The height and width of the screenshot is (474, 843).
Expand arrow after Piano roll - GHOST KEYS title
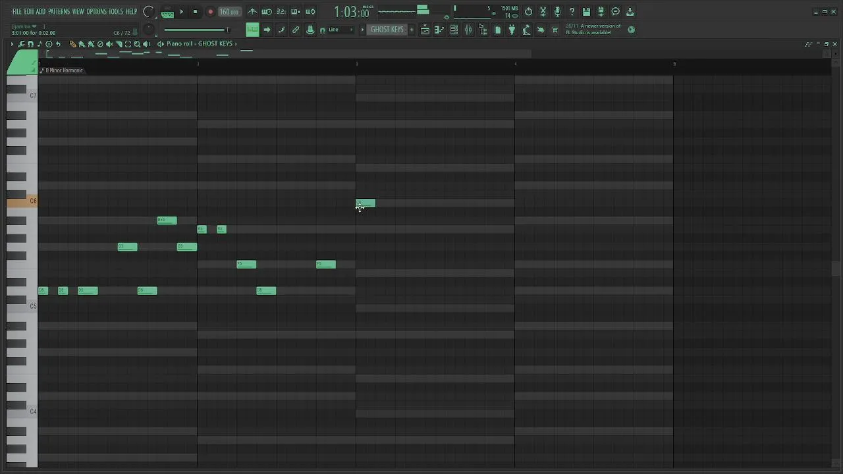coord(236,44)
